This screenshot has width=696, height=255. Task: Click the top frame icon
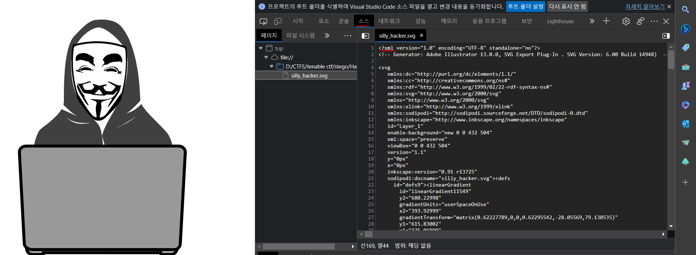(269, 48)
